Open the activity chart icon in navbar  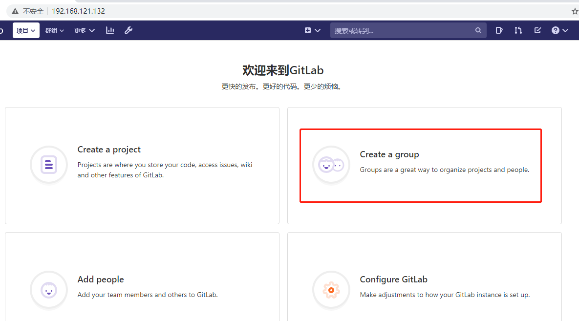point(110,30)
